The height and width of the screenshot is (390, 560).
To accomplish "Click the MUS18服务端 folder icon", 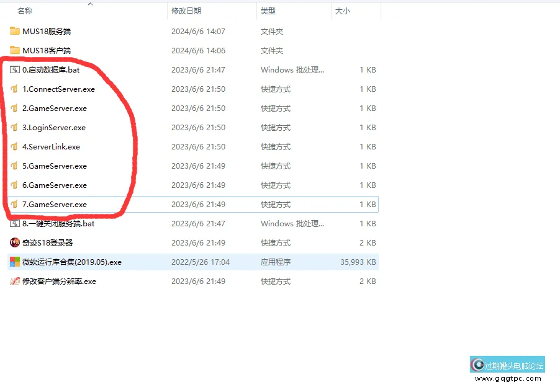I will (x=14, y=31).
